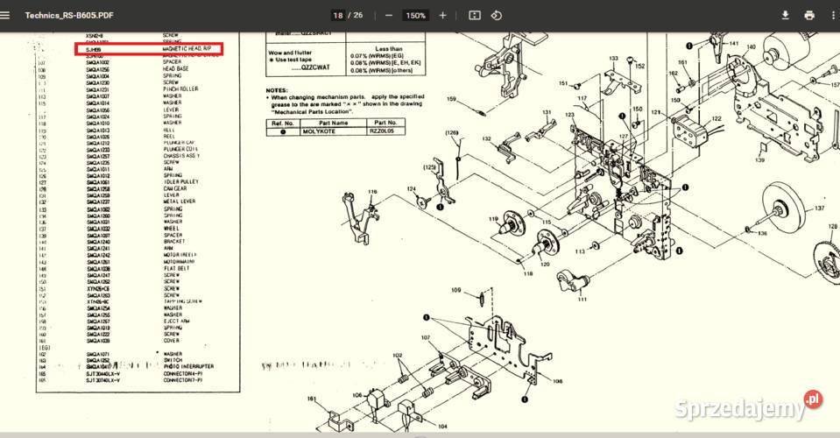840x438 pixels.
Task: Click the EJECT ARM entry
Action: (x=177, y=321)
